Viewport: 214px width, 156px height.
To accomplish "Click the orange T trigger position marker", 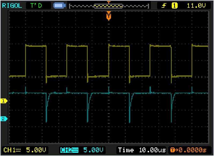I will point(109,16).
